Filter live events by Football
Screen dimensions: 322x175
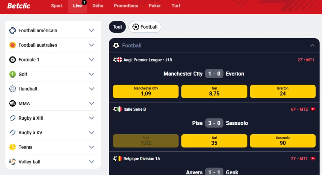145,27
